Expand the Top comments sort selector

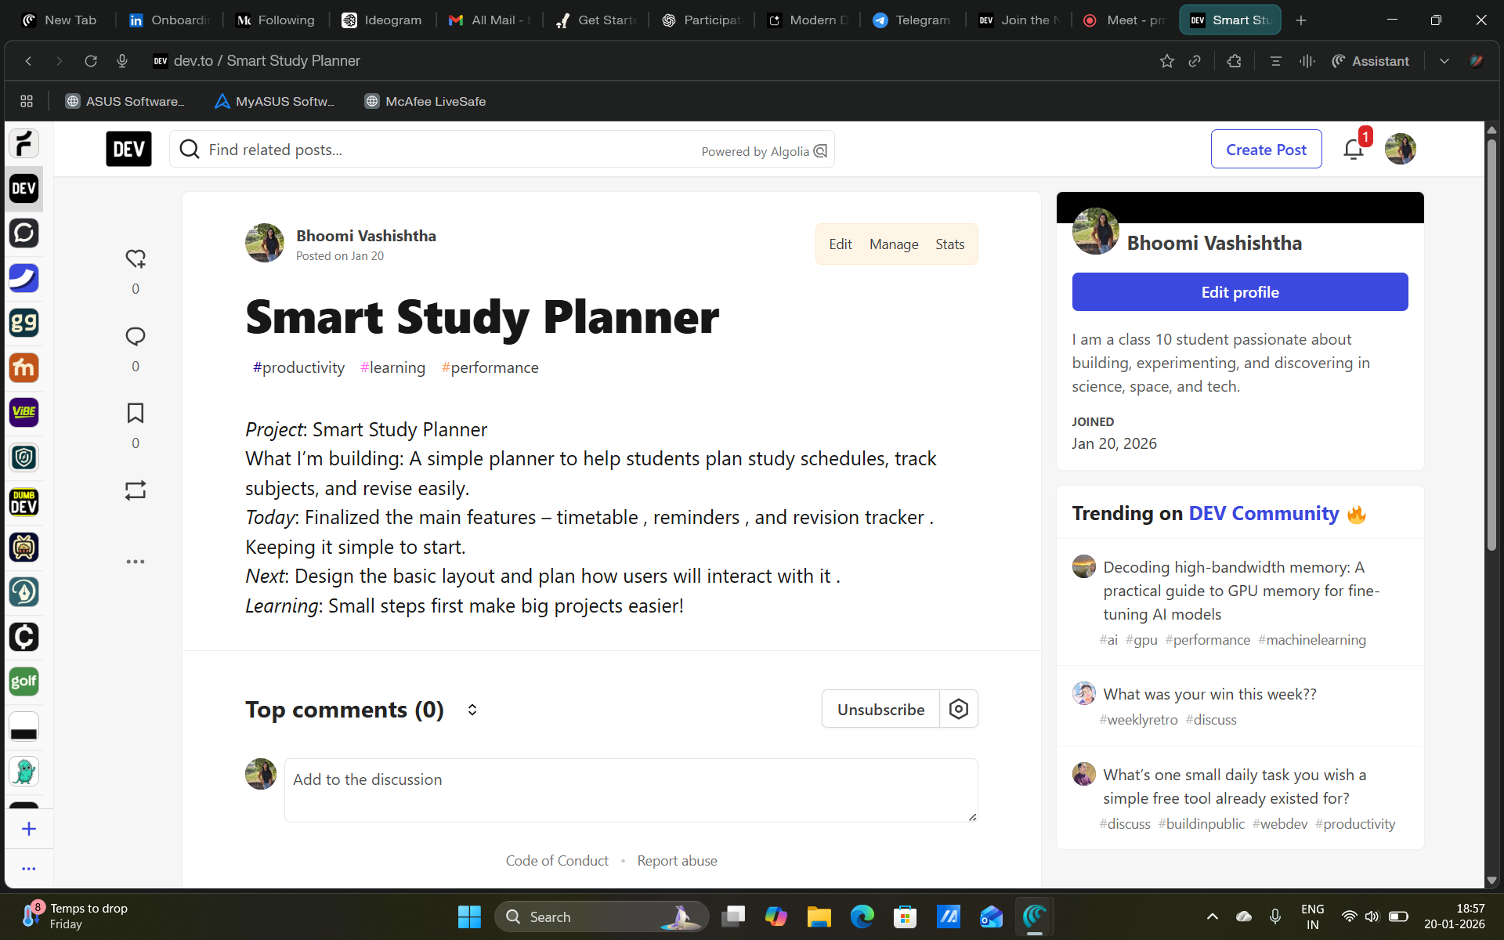(472, 710)
